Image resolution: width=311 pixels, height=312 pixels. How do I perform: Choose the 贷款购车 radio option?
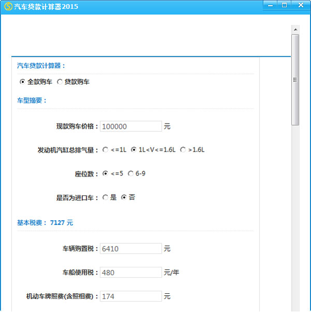60,82
